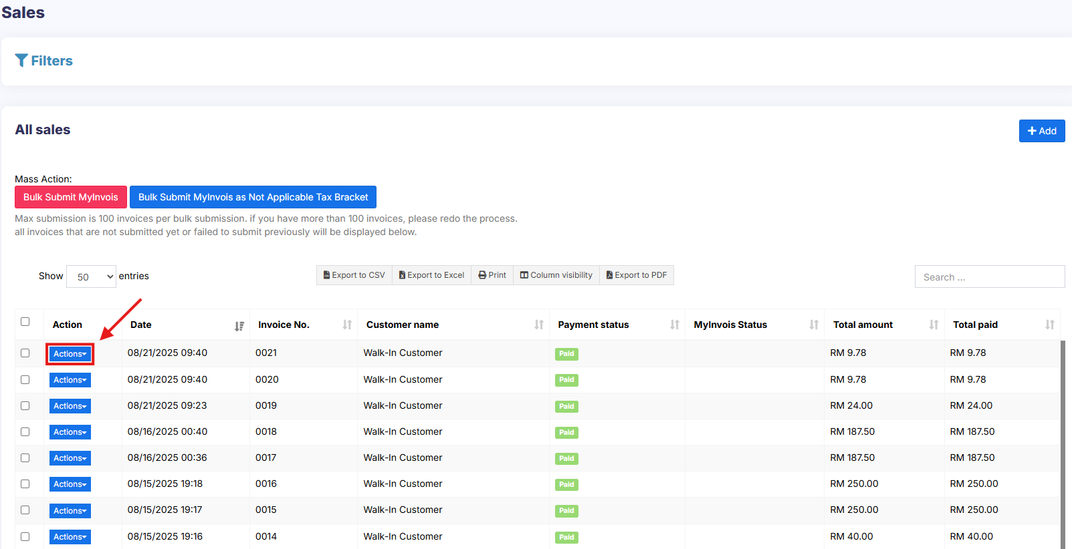Click Export to CSV button
Image resolution: width=1072 pixels, height=549 pixels.
354,275
